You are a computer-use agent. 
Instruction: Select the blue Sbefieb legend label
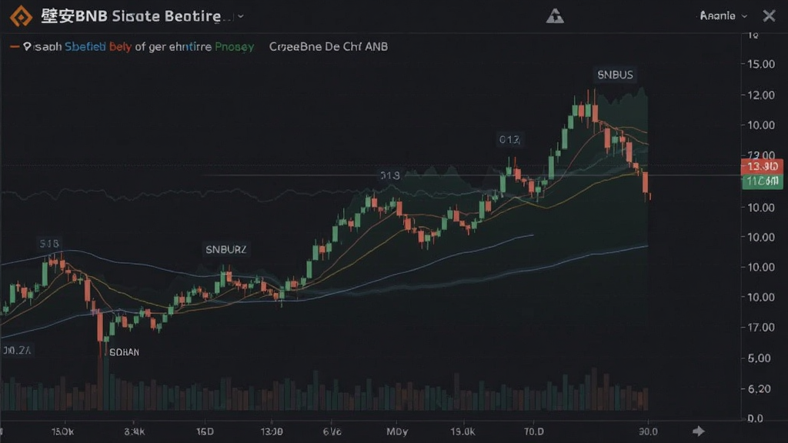85,47
